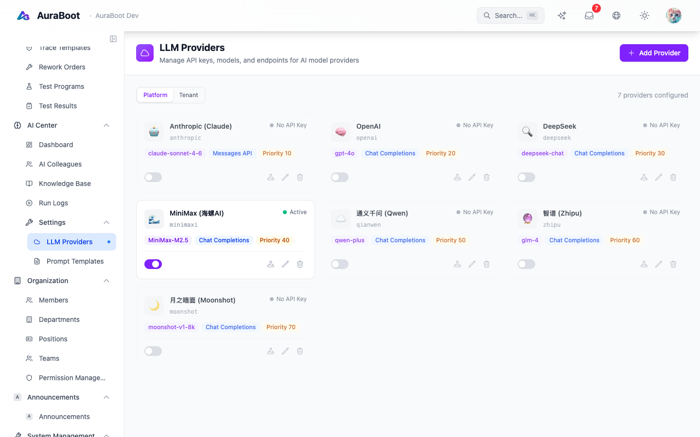Viewport: 700px width, 437px height.
Task: Open the language globe menu
Action: pyautogui.click(x=616, y=16)
